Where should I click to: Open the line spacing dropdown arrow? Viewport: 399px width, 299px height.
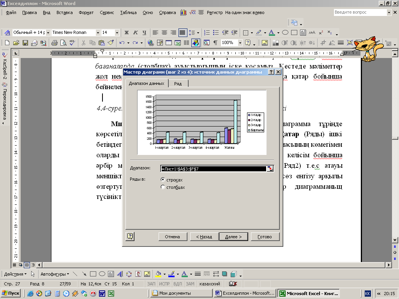(198, 33)
